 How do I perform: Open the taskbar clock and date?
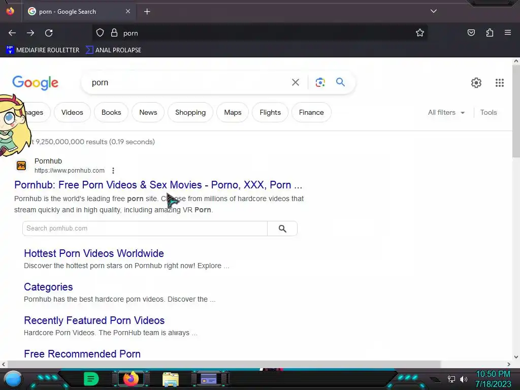(493, 379)
